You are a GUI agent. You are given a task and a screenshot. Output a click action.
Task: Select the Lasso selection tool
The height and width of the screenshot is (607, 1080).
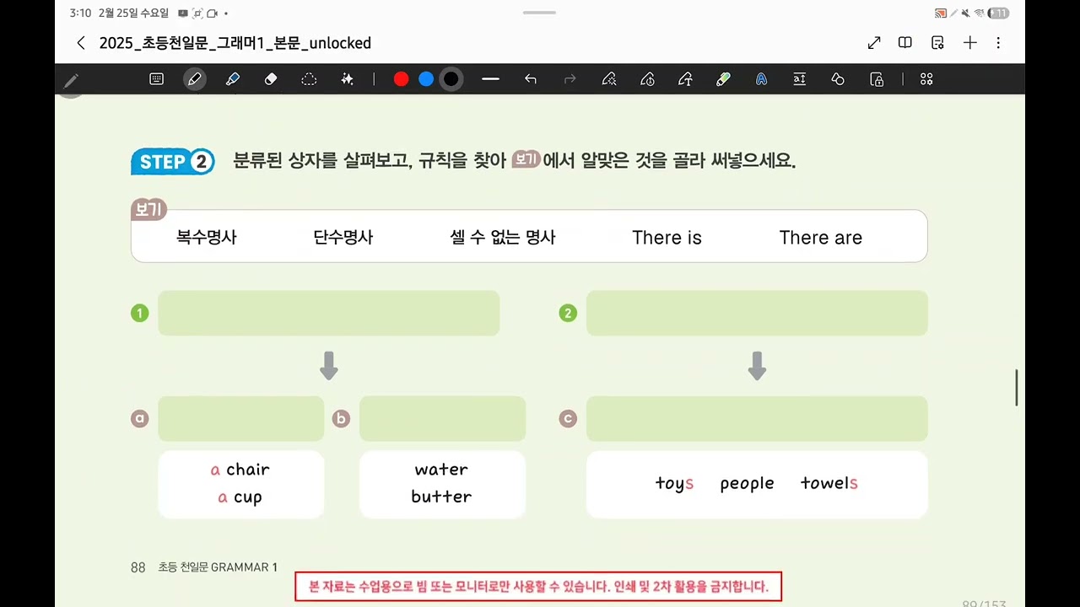(x=309, y=79)
